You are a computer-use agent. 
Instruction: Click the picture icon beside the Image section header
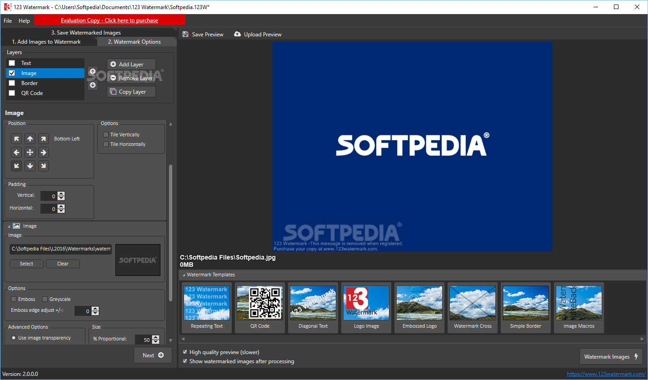(x=16, y=226)
